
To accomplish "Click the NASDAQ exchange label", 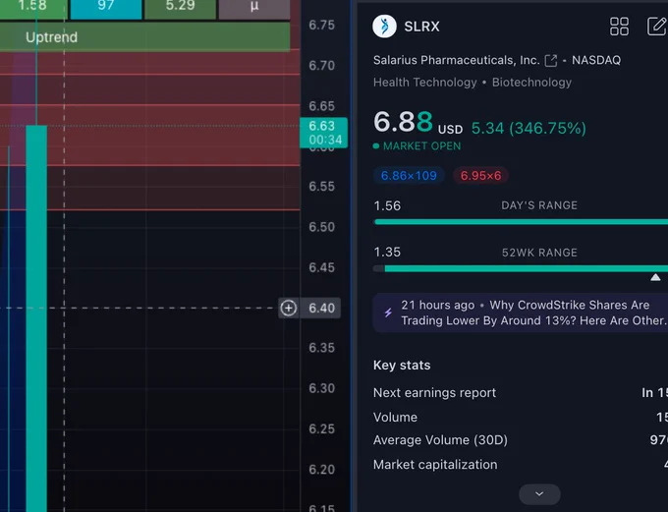I will pos(596,60).
